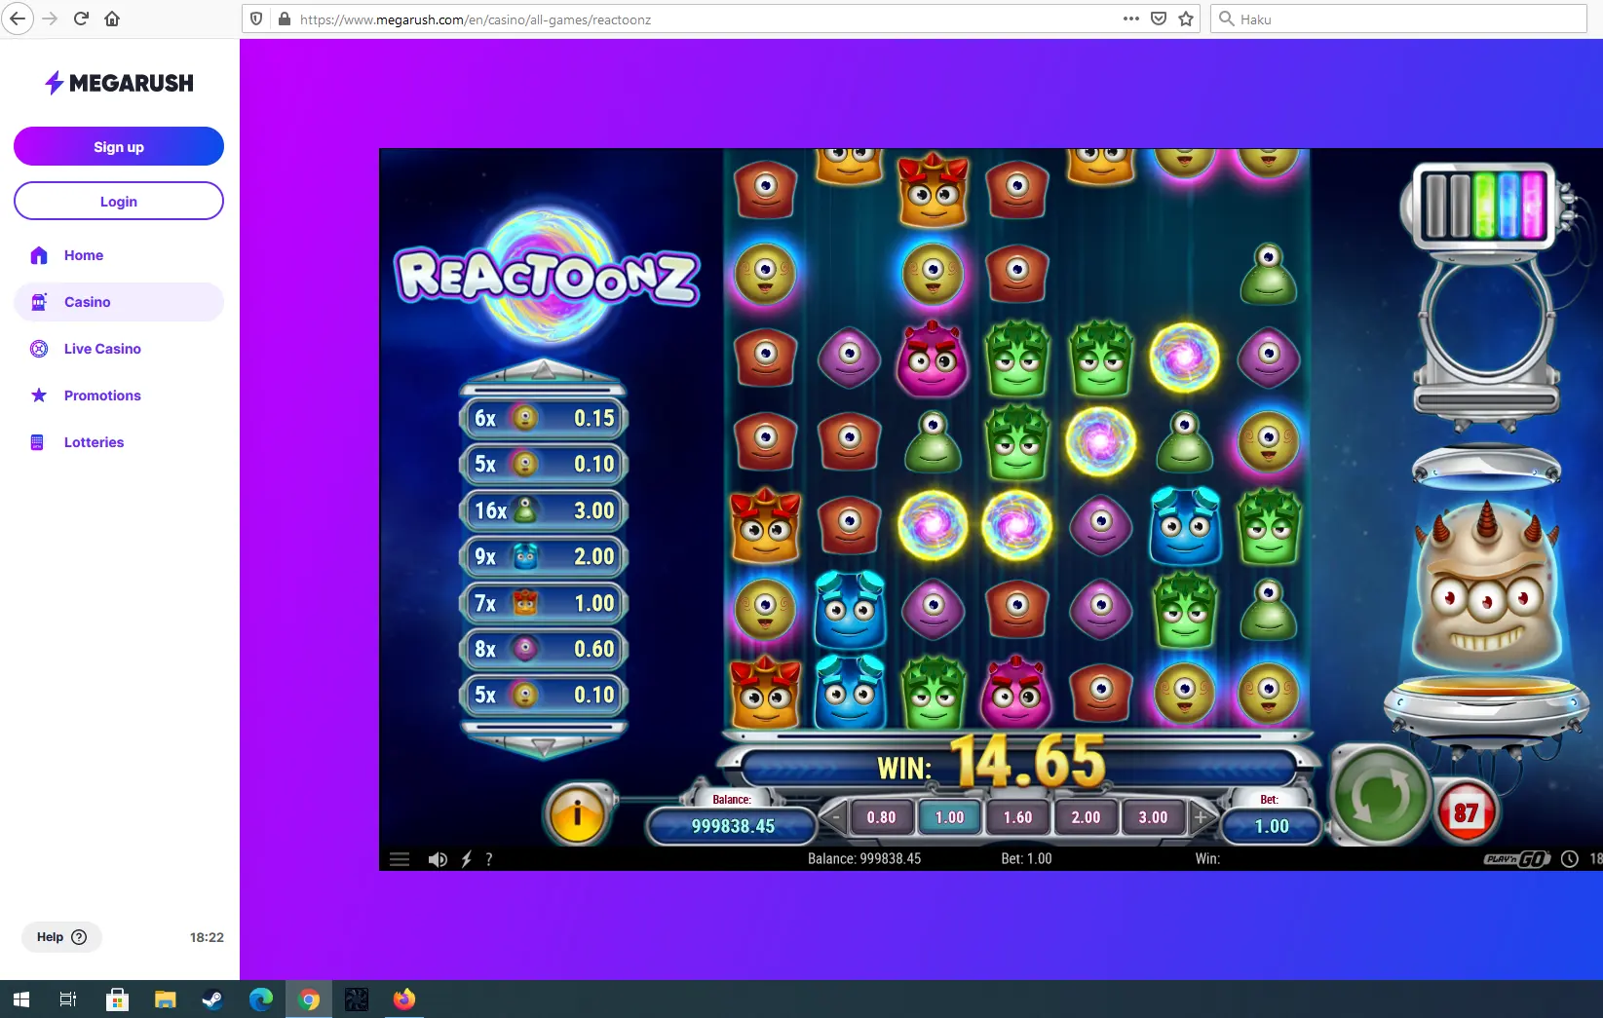The width and height of the screenshot is (1603, 1018).
Task: Click the Megarush logo
Action: coord(119,83)
